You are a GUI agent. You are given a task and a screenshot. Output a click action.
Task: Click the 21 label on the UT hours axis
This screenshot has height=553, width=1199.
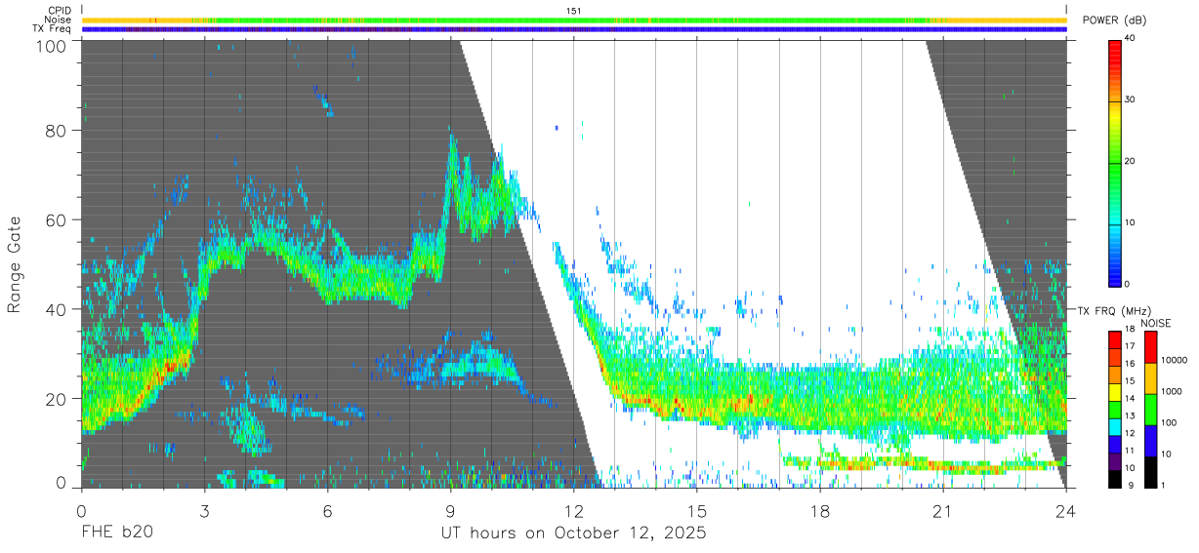click(x=943, y=510)
